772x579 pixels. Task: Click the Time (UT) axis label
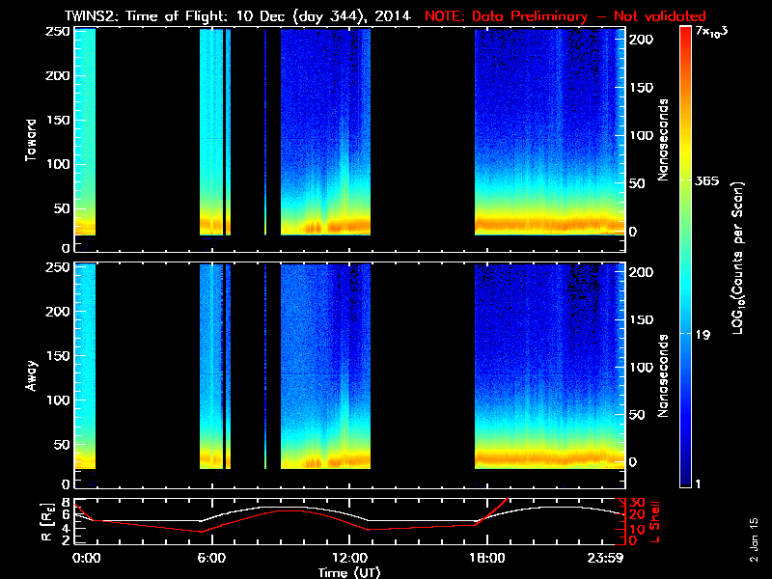[350, 572]
